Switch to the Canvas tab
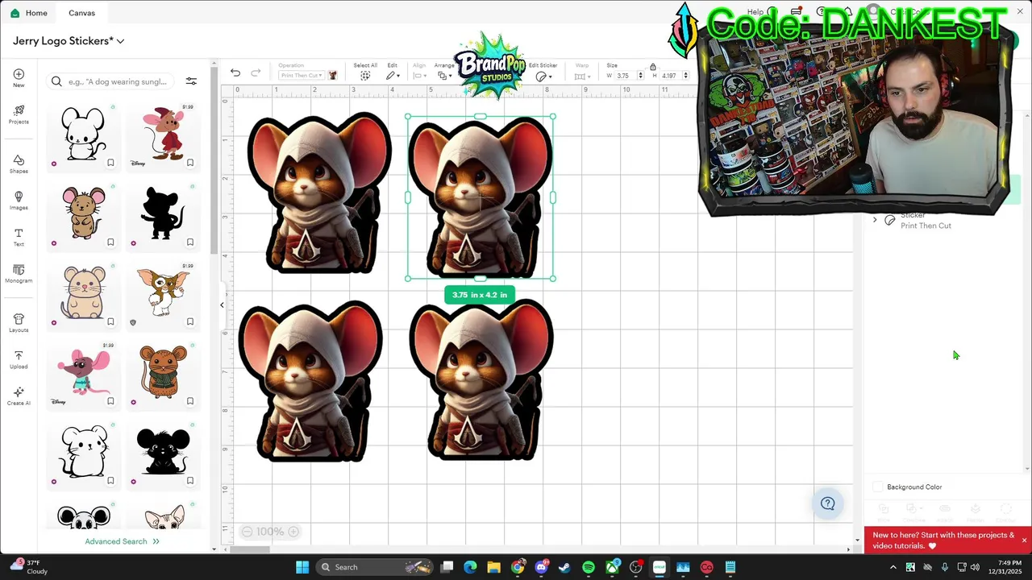This screenshot has height=580, width=1032. pos(81,13)
